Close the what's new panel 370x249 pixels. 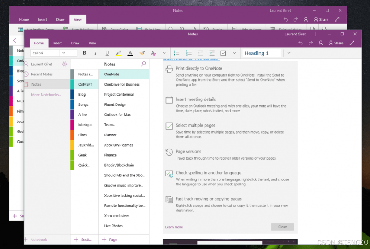click(283, 227)
